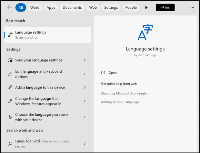Screen dimensions: 200x153
Task: Click the Sync your language settings icon
Action: point(10,60)
